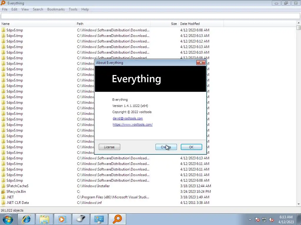Viewport: 301px width, 225px height.
Task: Restore down the Everything window
Action: 286,3
